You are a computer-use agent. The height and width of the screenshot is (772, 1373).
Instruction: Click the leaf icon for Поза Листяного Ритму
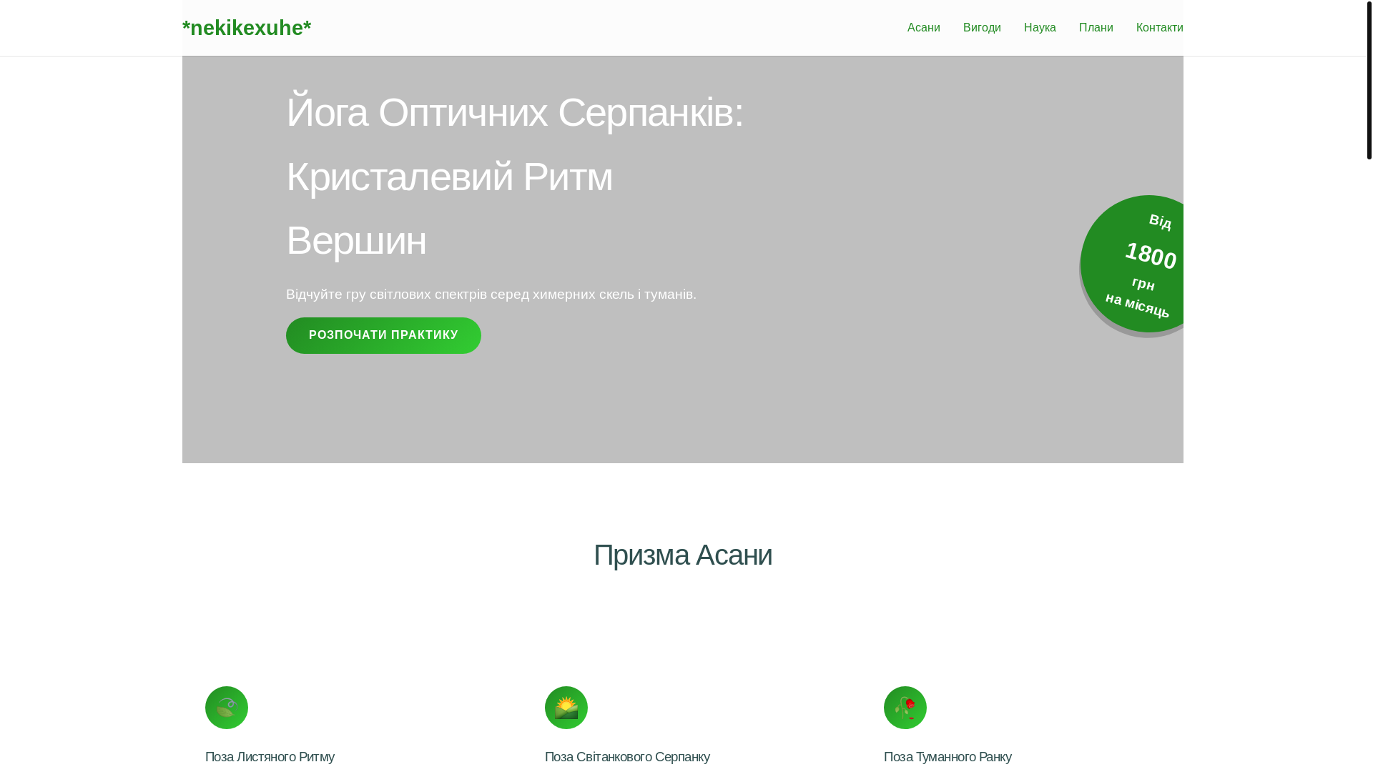coord(227,708)
